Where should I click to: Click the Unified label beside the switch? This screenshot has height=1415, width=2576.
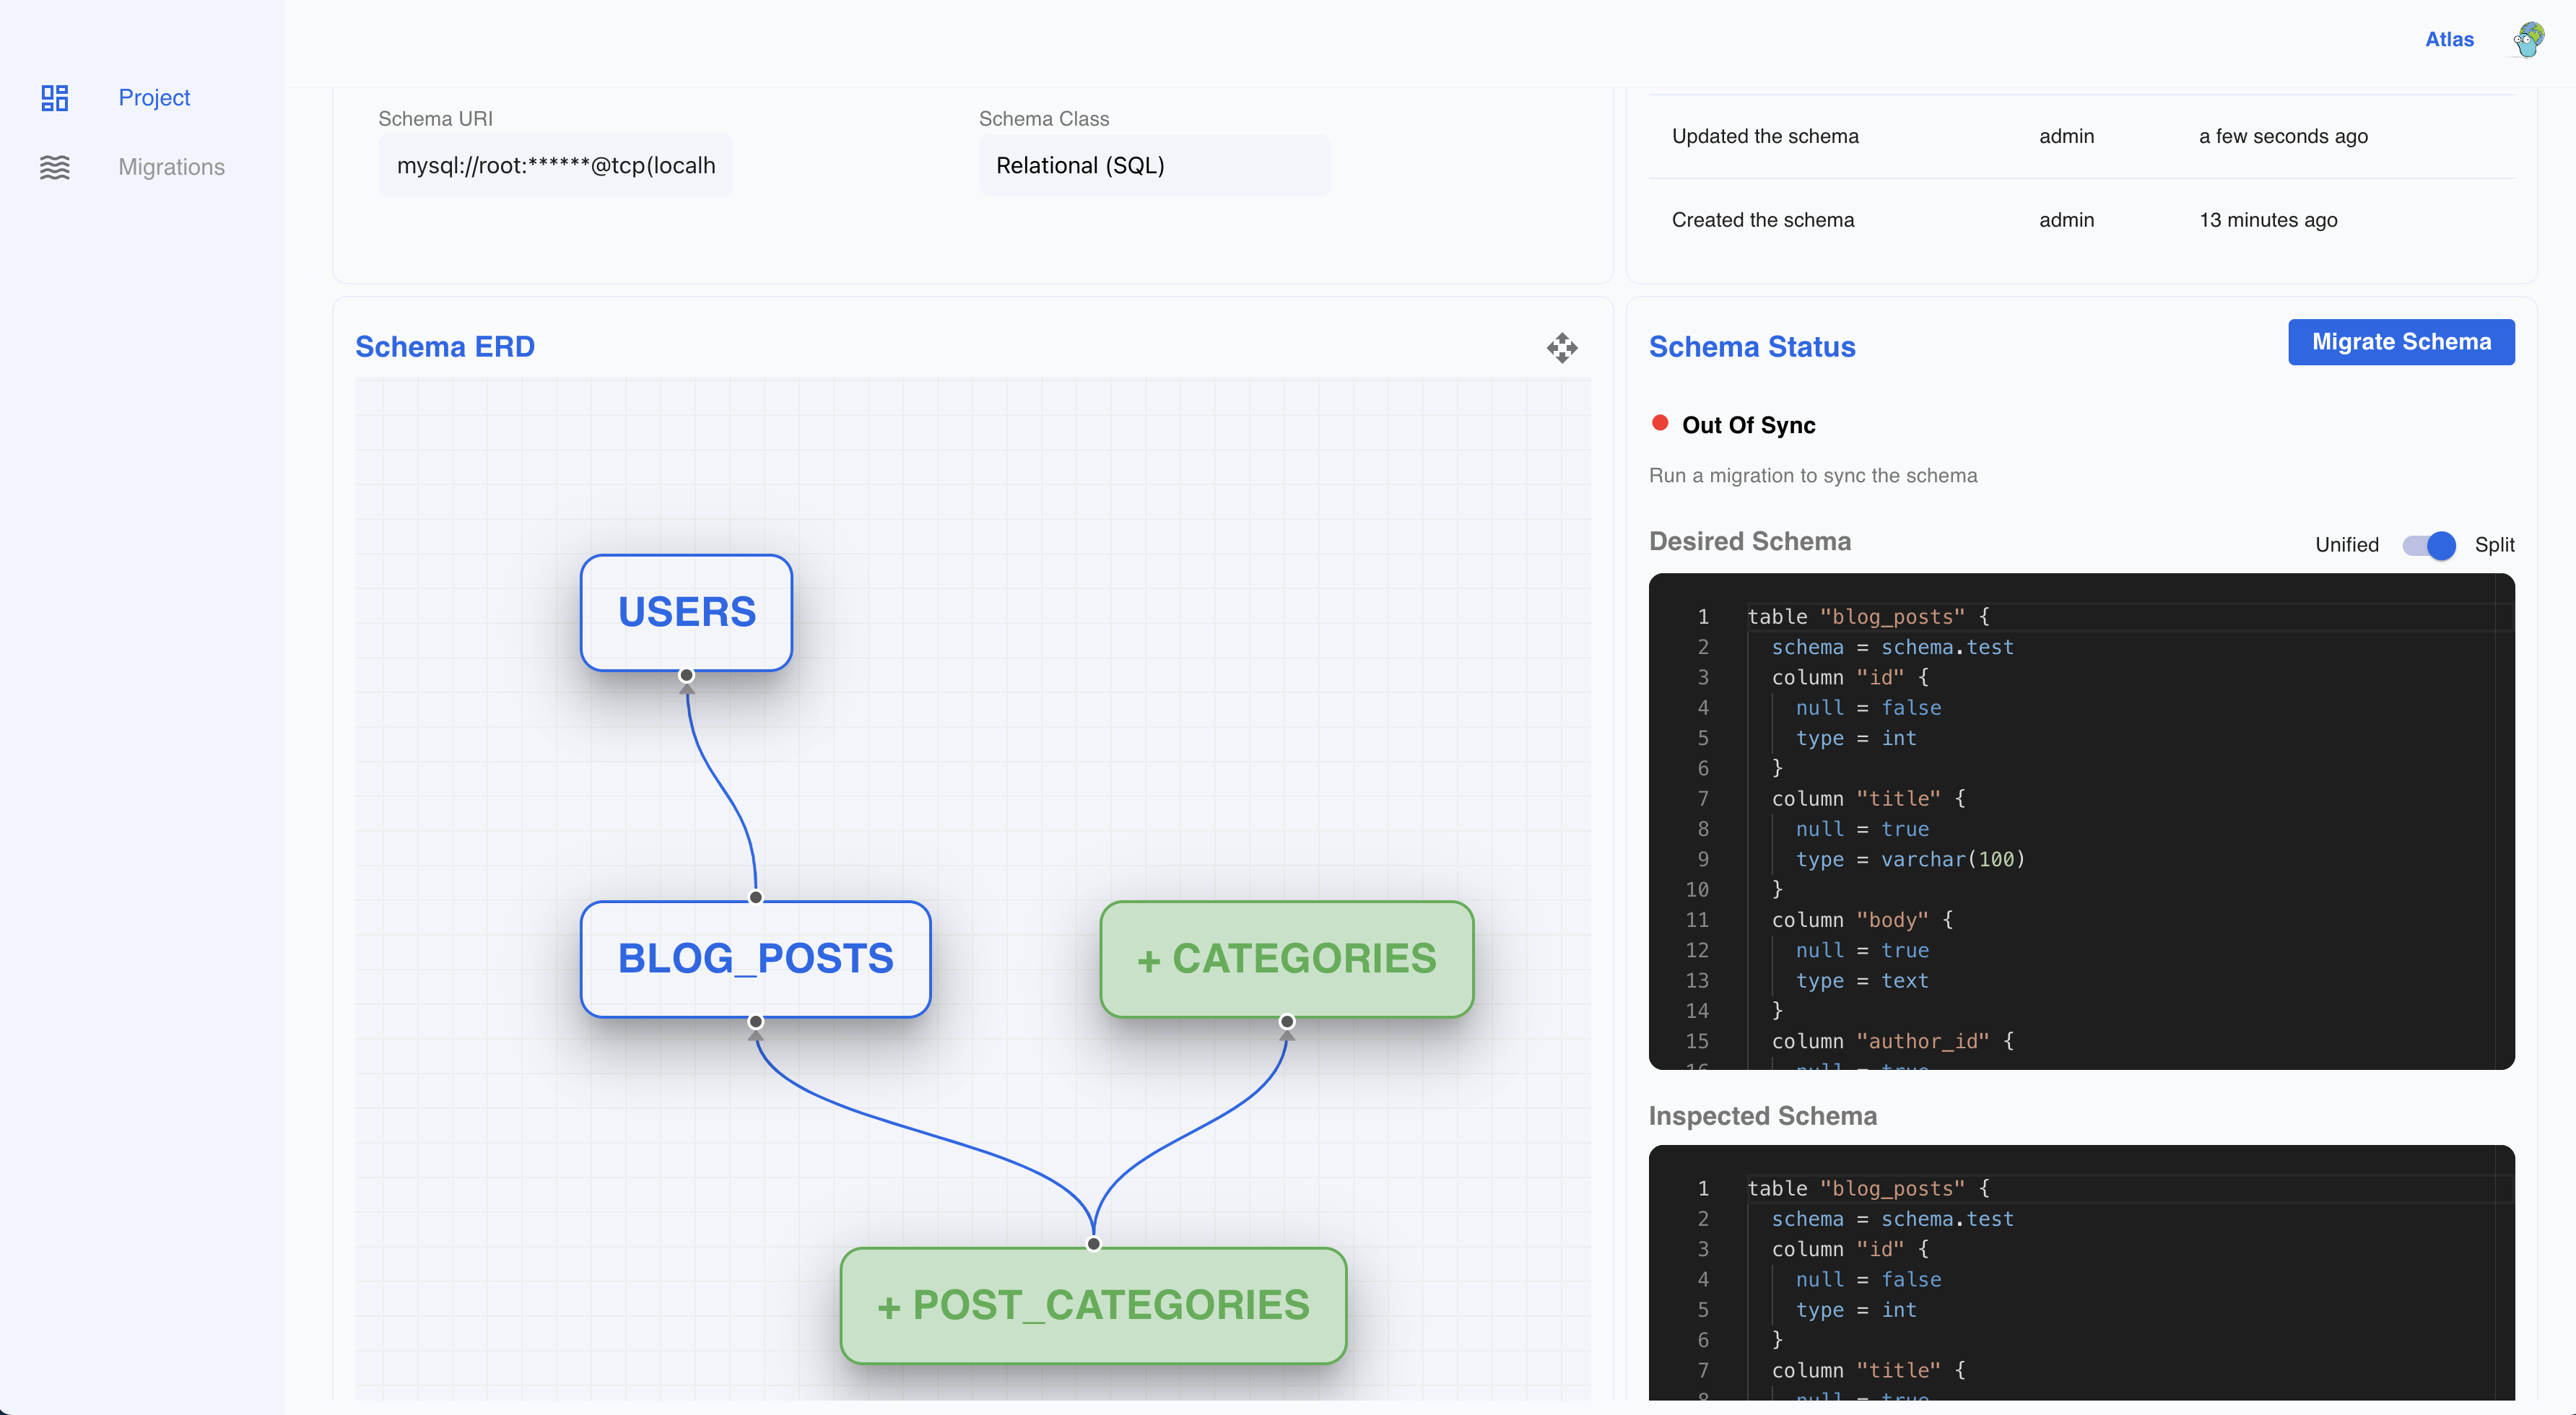[2347, 545]
